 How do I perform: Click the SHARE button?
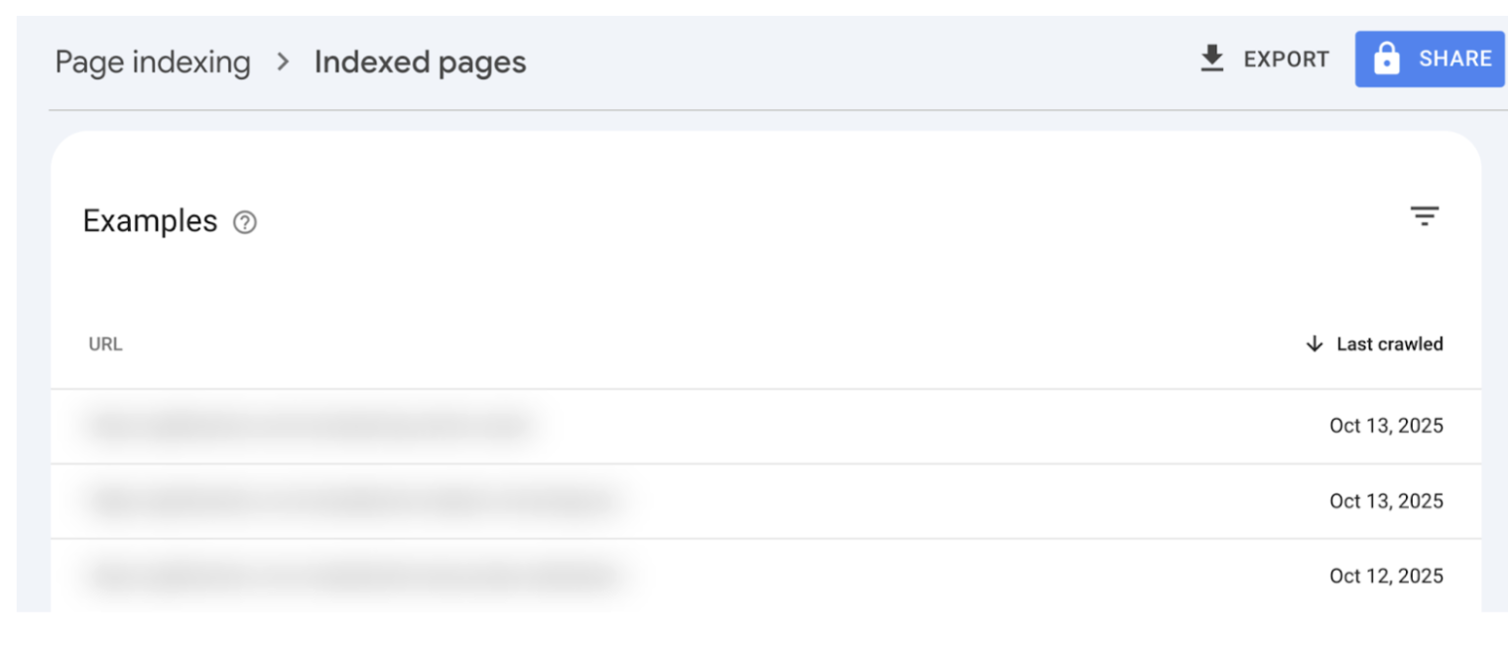[1430, 59]
